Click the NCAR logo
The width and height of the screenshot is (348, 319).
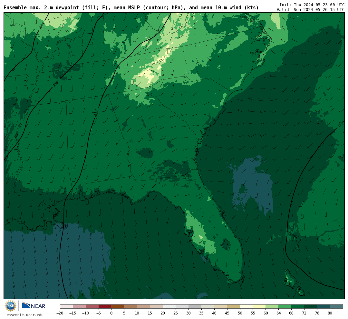tap(34, 306)
